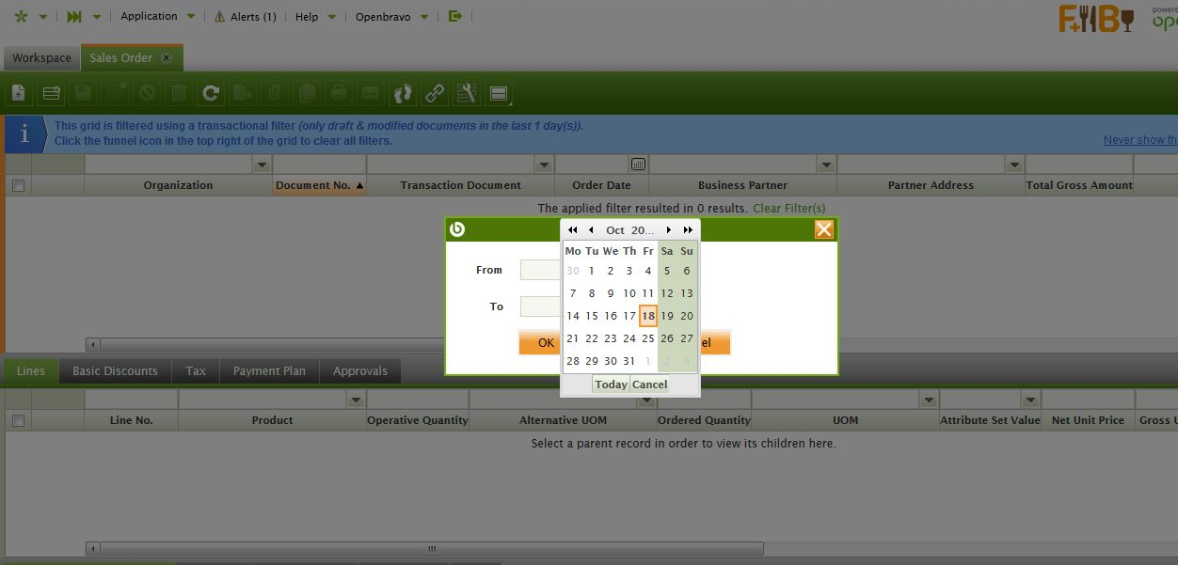Image resolution: width=1178 pixels, height=565 pixels.
Task: Click the To date input field
Action: [x=540, y=306]
